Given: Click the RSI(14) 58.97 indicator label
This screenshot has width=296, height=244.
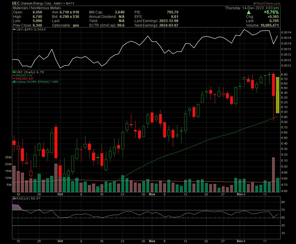Looking at the screenshot, I should [28, 198].
